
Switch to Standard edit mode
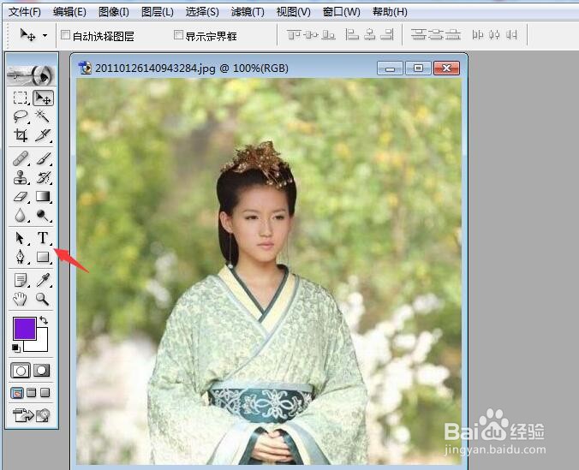coord(21,371)
